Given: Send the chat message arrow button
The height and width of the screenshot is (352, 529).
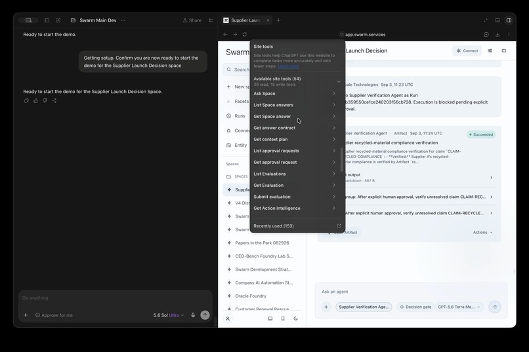Looking at the screenshot, I should (205, 315).
